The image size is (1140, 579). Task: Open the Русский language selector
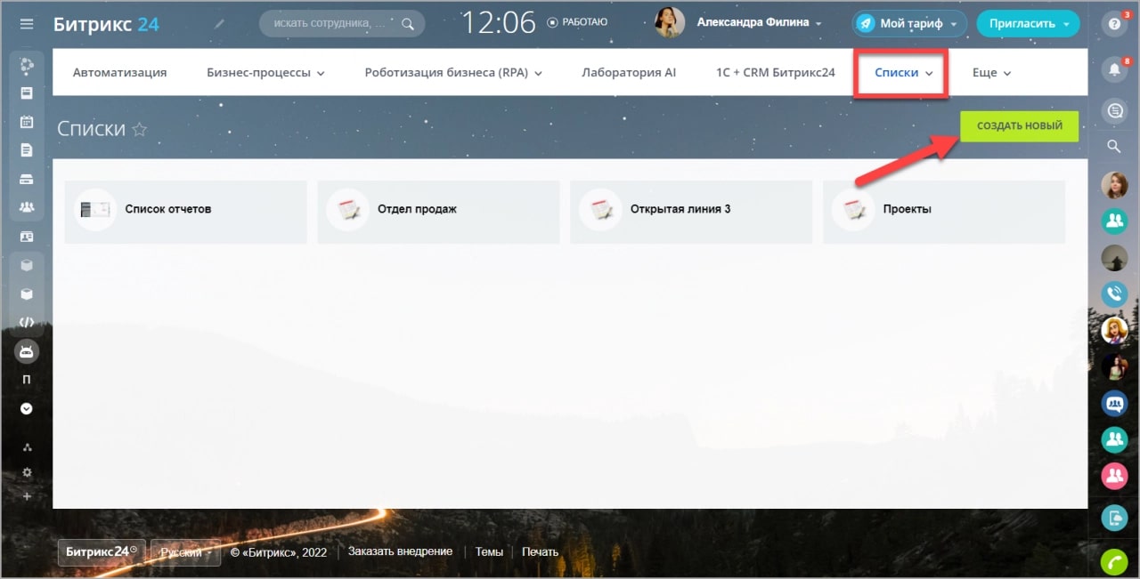pos(185,552)
